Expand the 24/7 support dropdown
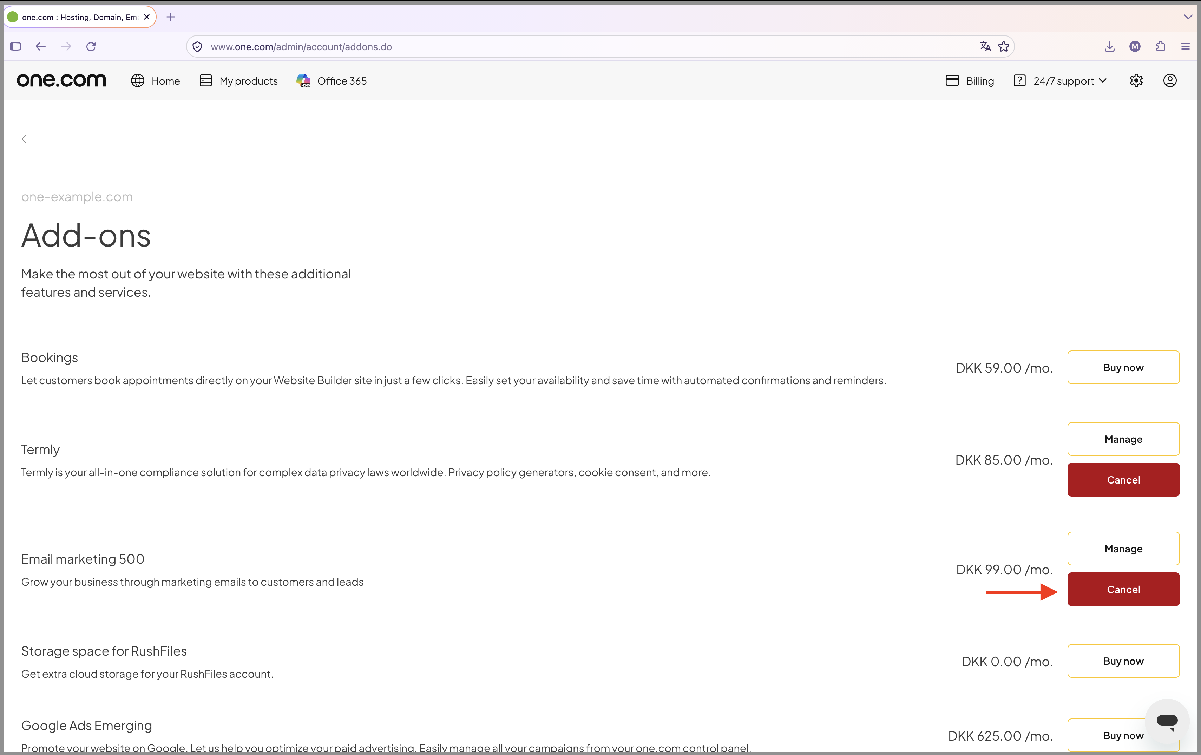The width and height of the screenshot is (1201, 755). tap(1060, 81)
